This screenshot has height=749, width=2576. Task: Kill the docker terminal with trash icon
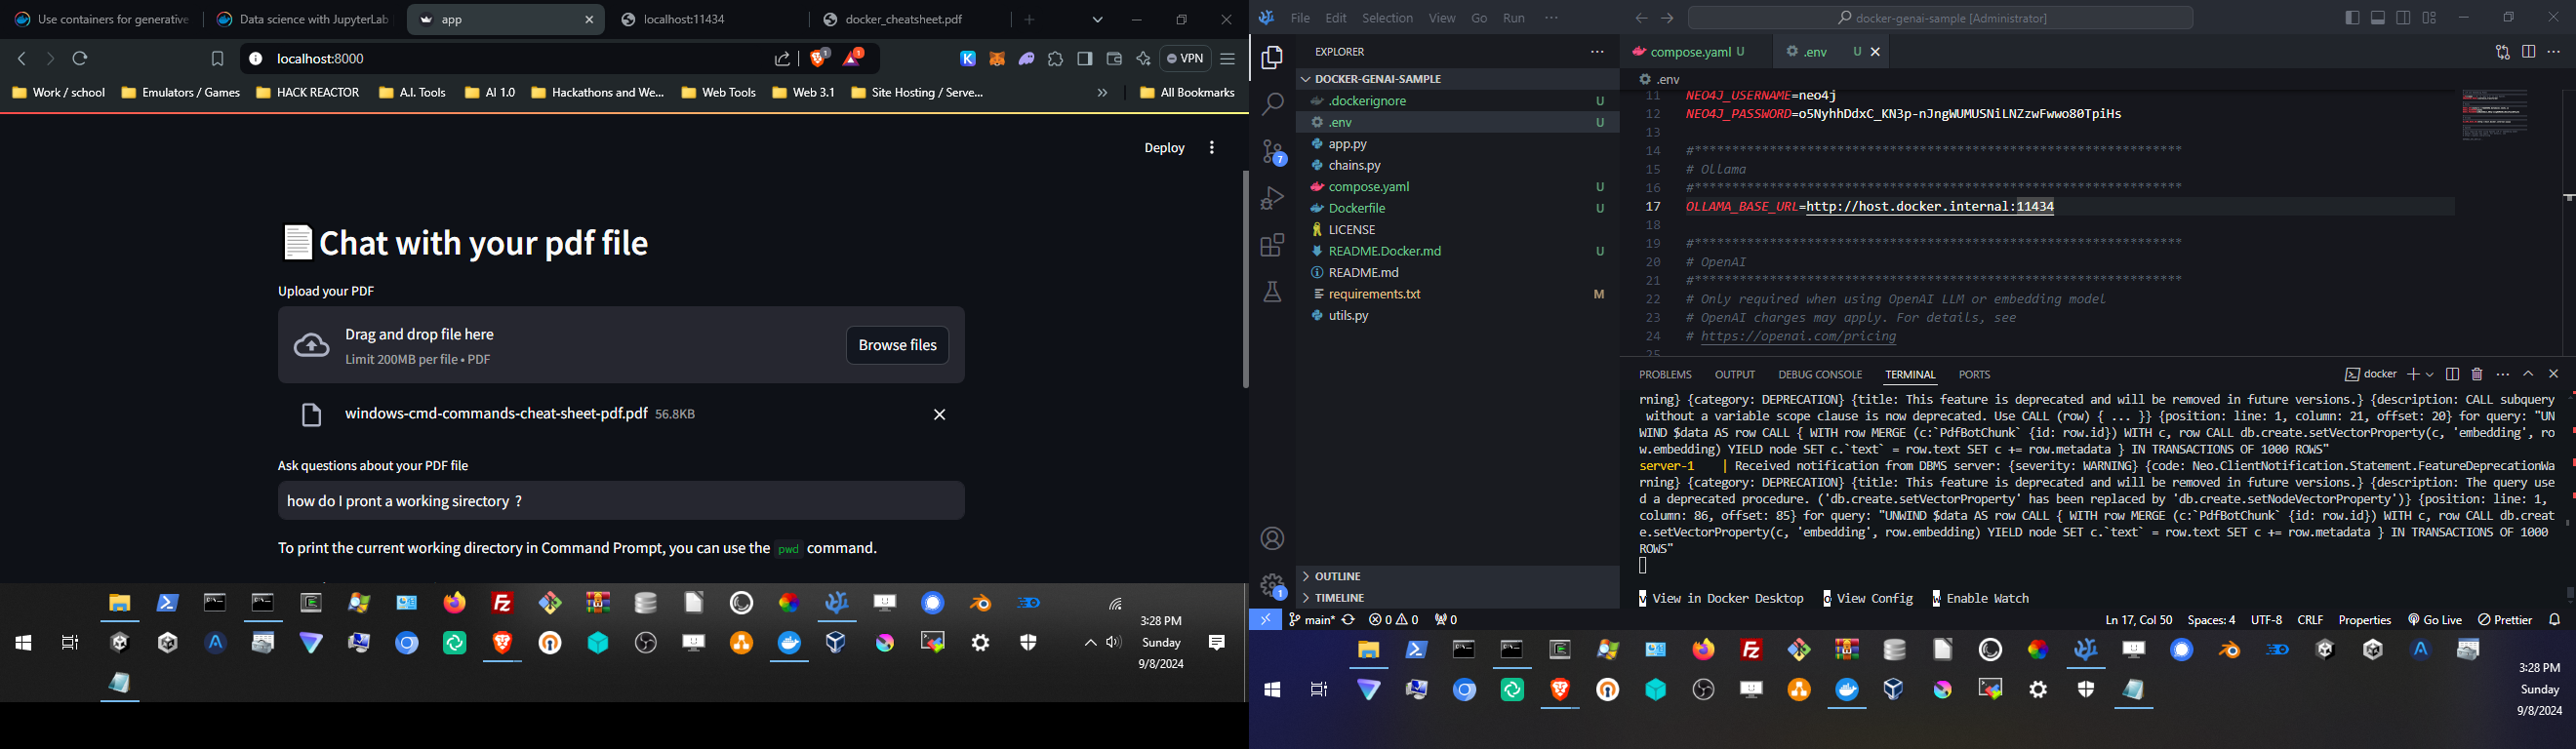pos(2477,375)
